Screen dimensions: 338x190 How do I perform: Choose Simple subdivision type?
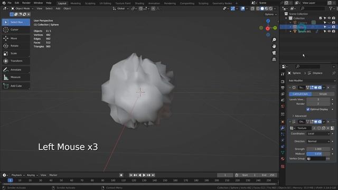(x=323, y=94)
